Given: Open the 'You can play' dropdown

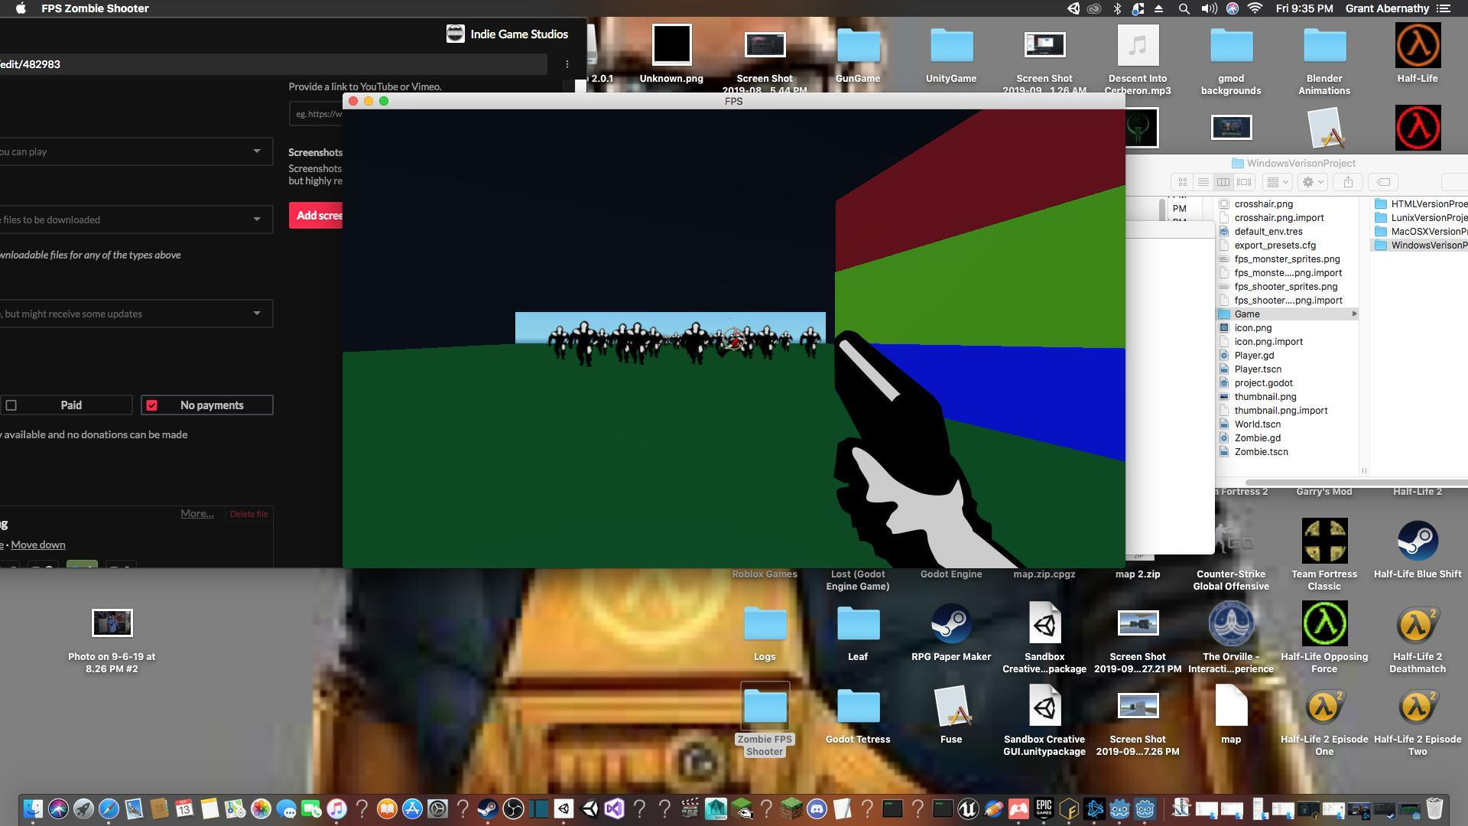Looking at the screenshot, I should [136, 151].
